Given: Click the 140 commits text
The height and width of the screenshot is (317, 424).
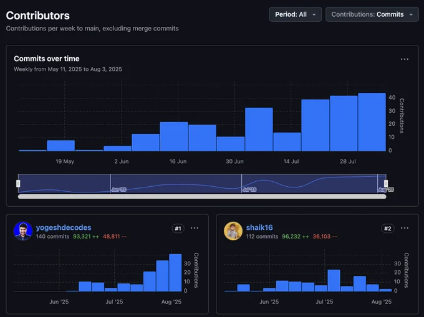Looking at the screenshot, I should click(x=53, y=237).
